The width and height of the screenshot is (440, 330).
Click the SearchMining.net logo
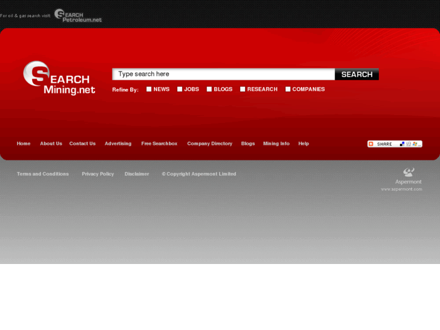(x=59, y=78)
